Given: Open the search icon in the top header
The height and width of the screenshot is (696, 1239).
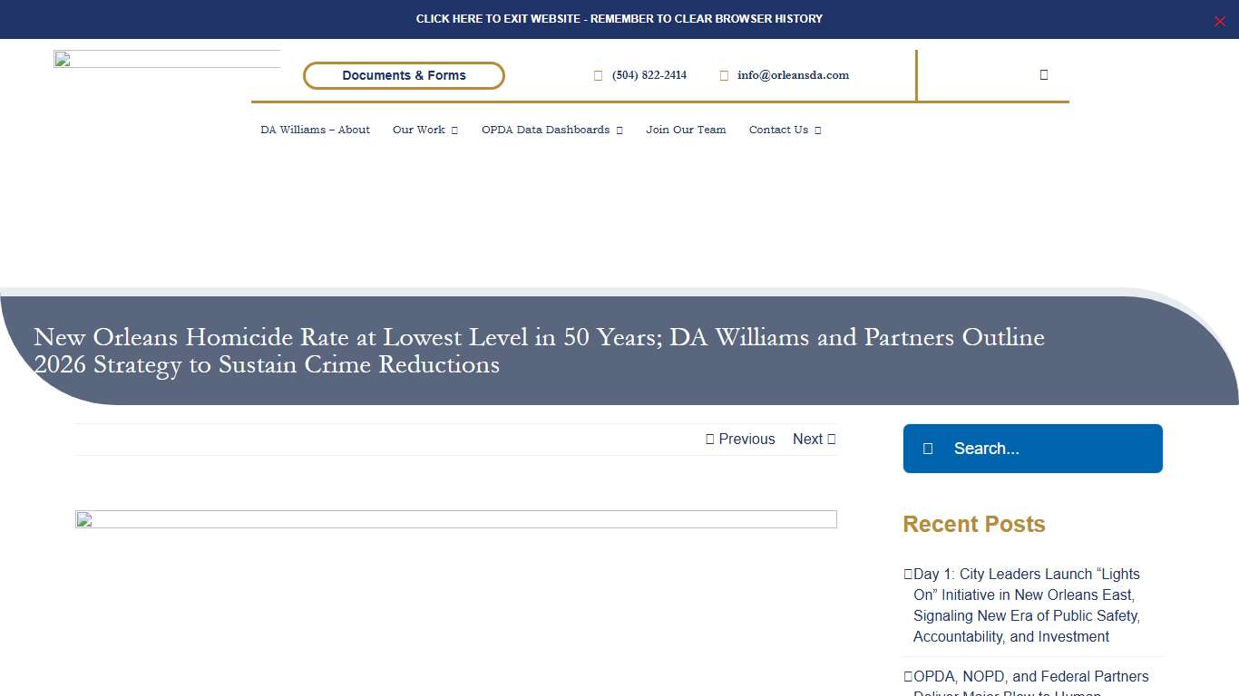Looking at the screenshot, I should 1043,75.
